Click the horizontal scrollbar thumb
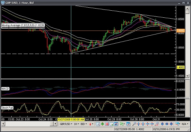The image size is (191, 132). tap(52, 124)
